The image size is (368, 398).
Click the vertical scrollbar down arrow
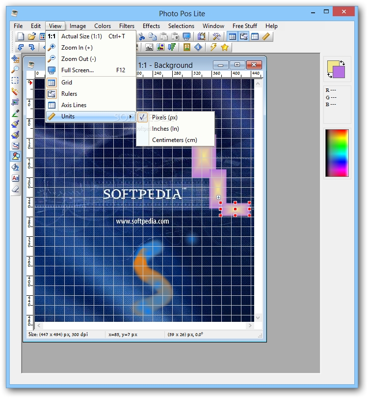pyautogui.click(x=258, y=318)
